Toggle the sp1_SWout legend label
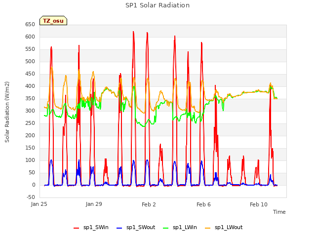Viewport: 316px width, 237px height. click(x=141, y=228)
